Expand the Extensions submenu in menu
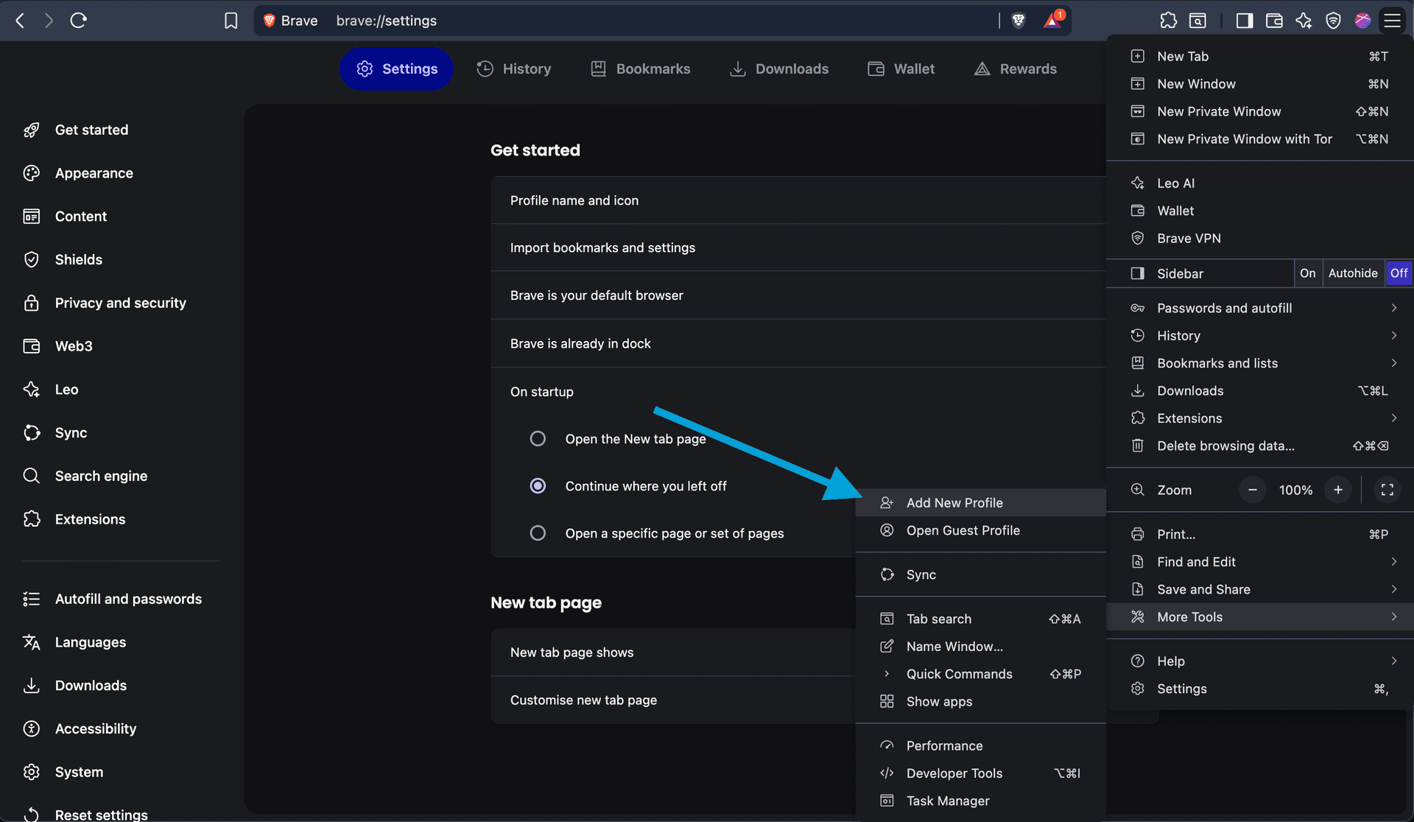The width and height of the screenshot is (1414, 822). 1259,418
